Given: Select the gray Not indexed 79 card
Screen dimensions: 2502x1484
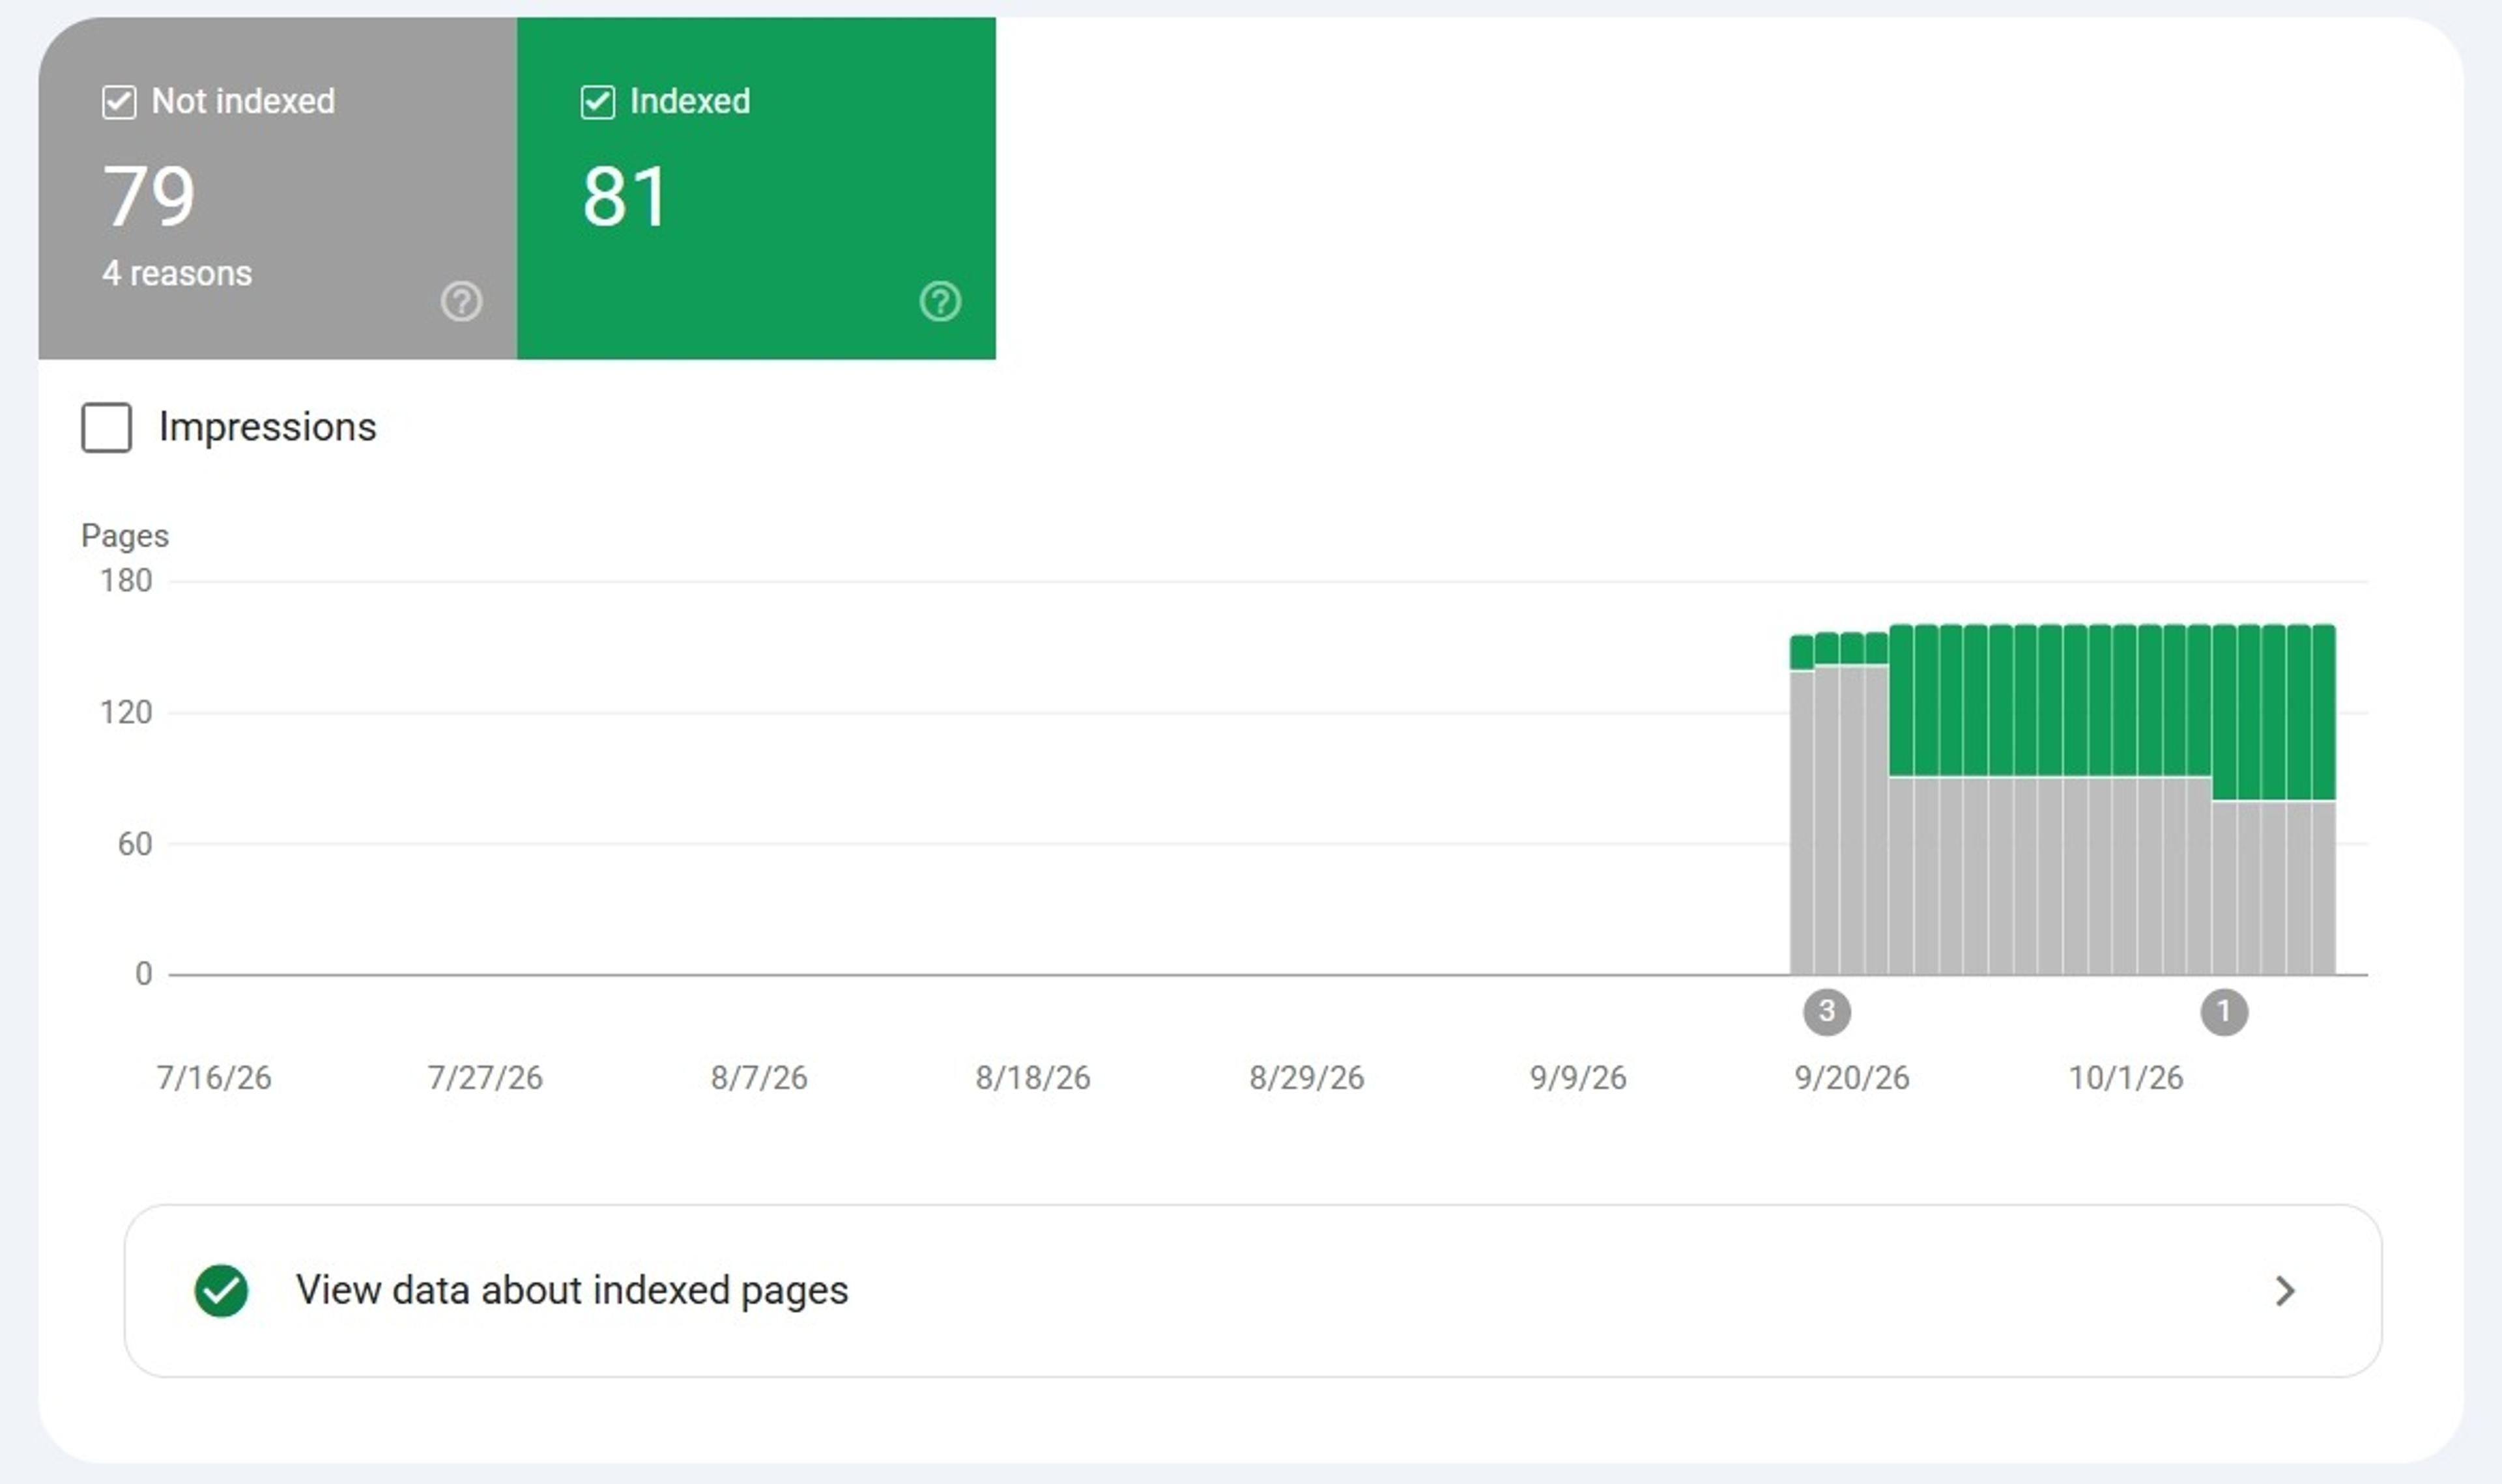Looking at the screenshot, I should tap(277, 188).
